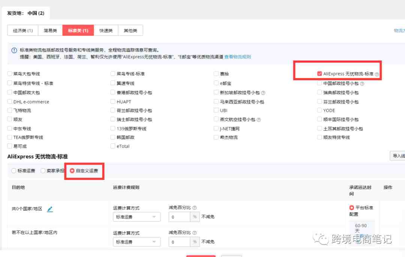The height and width of the screenshot is (257, 405).
Task: Choose the 卖家承担 radio option
Action: pos(43,171)
